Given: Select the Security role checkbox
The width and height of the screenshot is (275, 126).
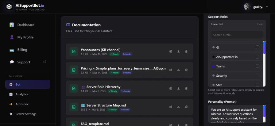Looking at the screenshot, I should [257, 75].
